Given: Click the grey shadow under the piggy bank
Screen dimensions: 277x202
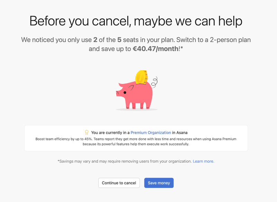Looking at the screenshot, I should click(137, 109).
